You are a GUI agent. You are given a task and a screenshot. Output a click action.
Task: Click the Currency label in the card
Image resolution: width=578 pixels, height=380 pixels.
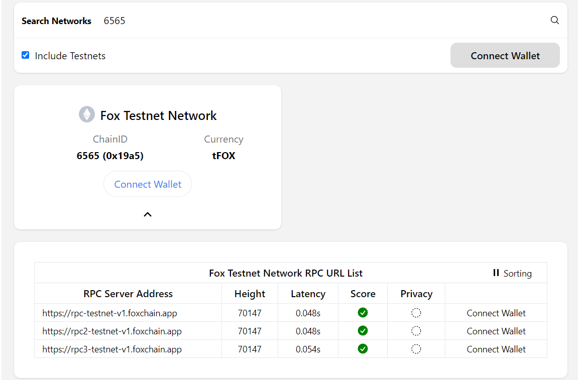[223, 139]
